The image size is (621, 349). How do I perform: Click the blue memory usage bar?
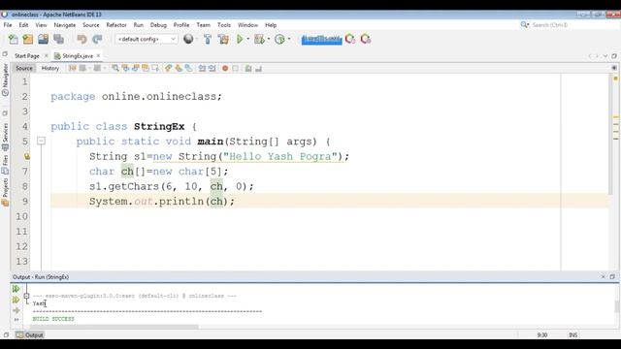(321, 39)
